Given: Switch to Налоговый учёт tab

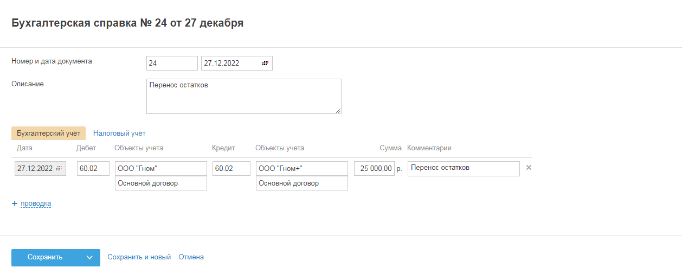Looking at the screenshot, I should click(x=119, y=133).
